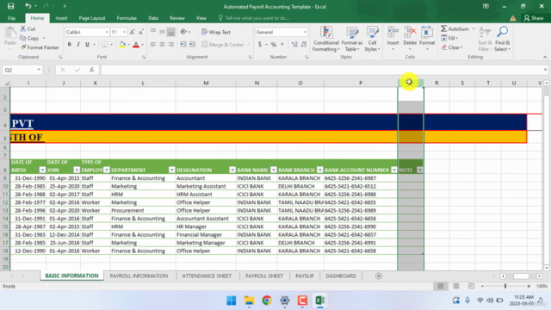Click the Fill Color yellow swatch
The image size is (551, 310).
[x=122, y=45]
